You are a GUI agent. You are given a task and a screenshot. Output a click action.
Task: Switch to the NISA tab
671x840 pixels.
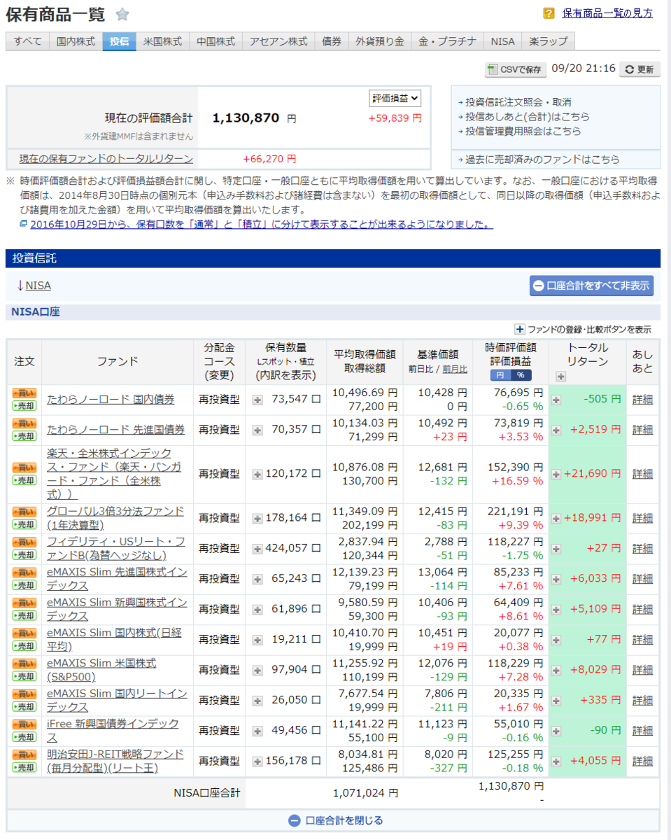502,41
